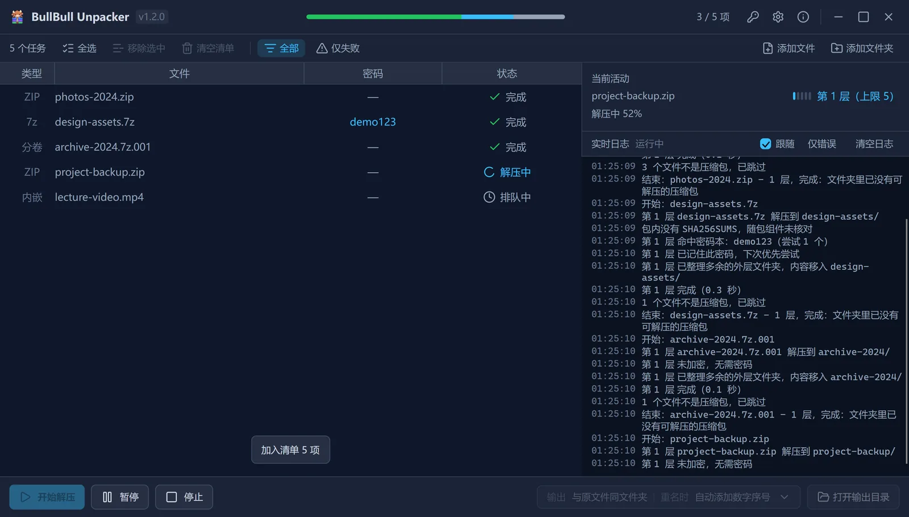Click 移除选中 to remove selected items
The height and width of the screenshot is (517, 909).
(139, 48)
